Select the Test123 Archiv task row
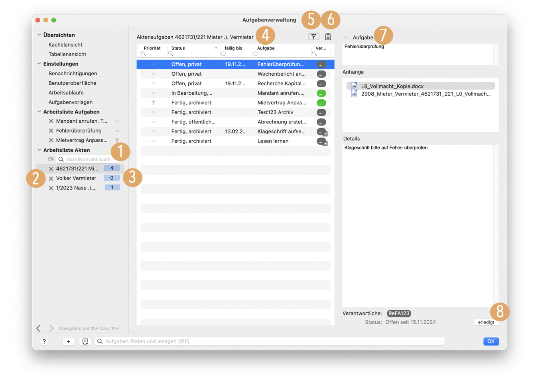This screenshot has width=540, height=380. tap(235, 112)
